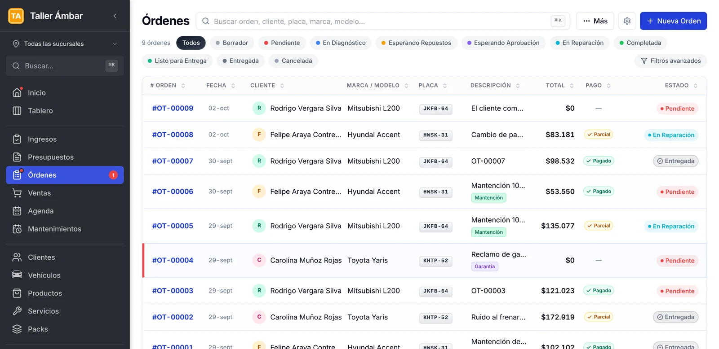Open the Tablero board icon

(17, 110)
